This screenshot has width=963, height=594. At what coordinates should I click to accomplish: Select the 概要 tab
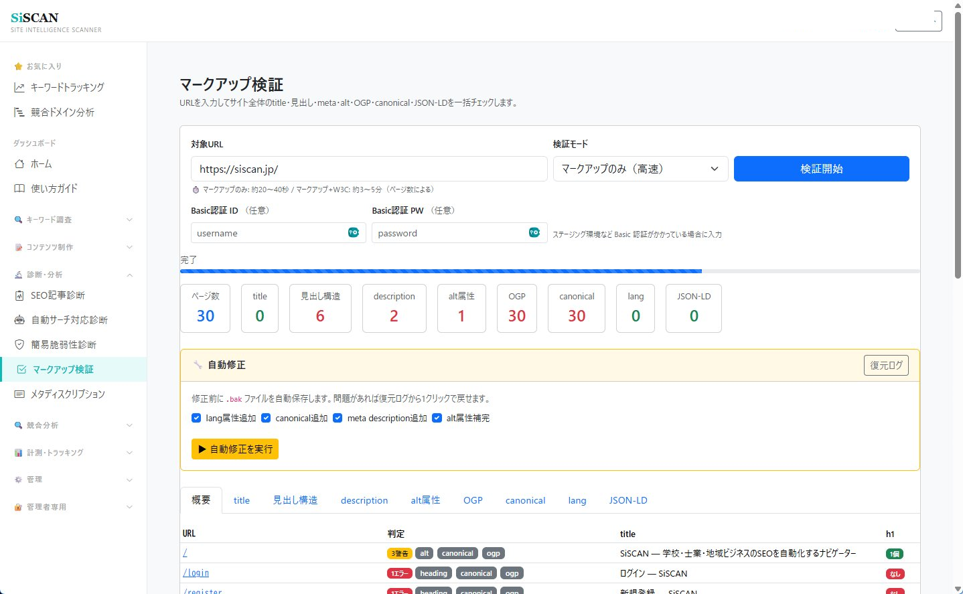point(201,500)
